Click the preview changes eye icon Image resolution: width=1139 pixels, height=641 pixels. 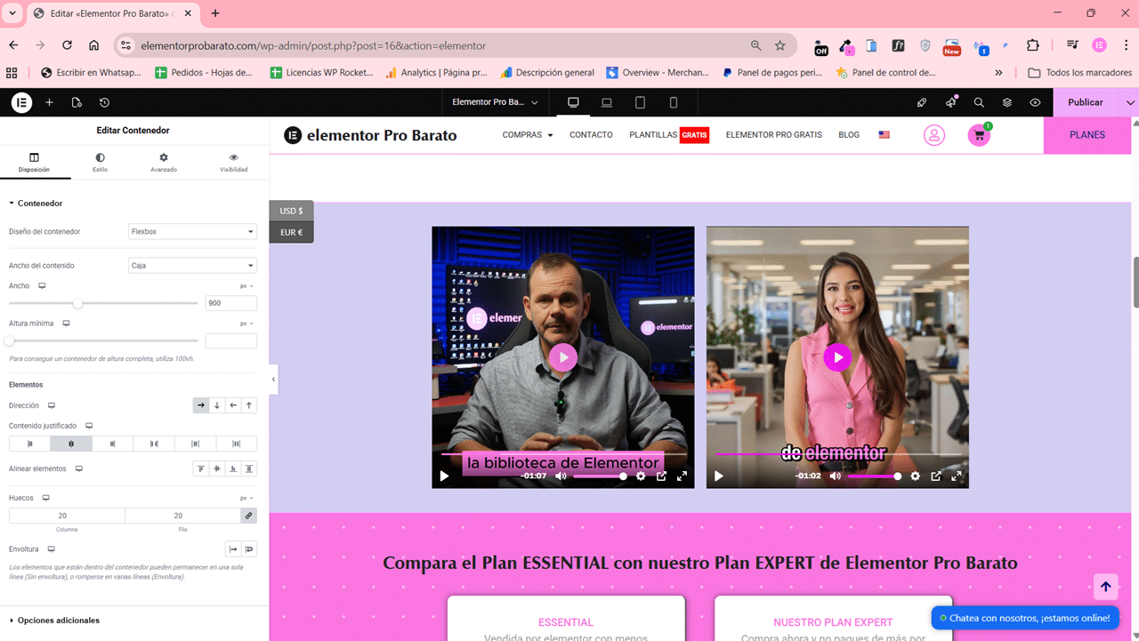click(x=1035, y=102)
